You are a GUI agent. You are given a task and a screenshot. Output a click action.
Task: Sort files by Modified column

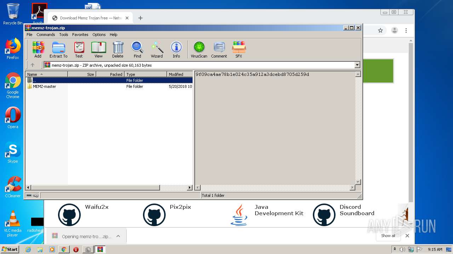point(180,74)
